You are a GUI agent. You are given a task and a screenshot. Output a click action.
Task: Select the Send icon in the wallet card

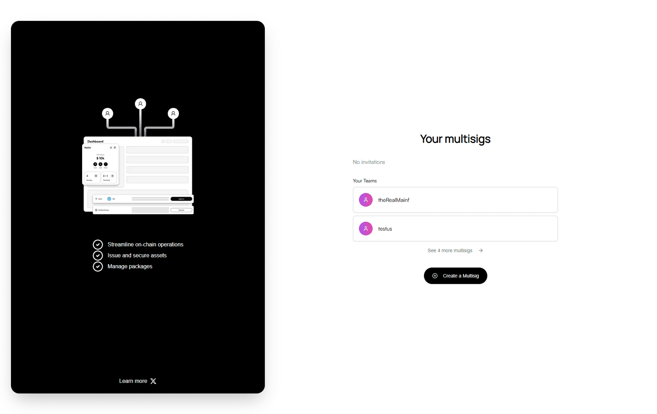click(95, 164)
